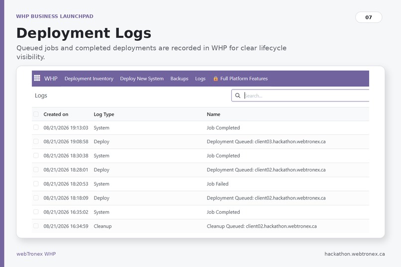The image size is (401, 267).
Task: Sort by the Name column header
Action: 213,114
